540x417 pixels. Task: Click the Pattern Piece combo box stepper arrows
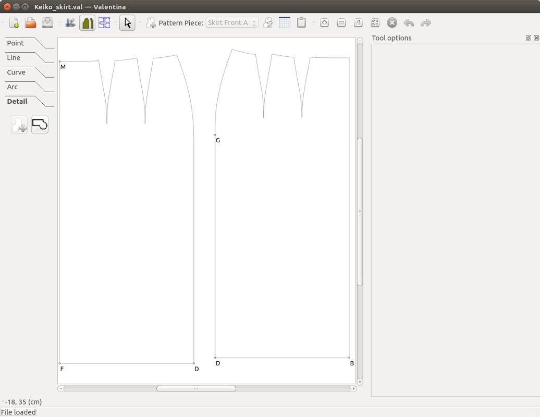coord(254,23)
